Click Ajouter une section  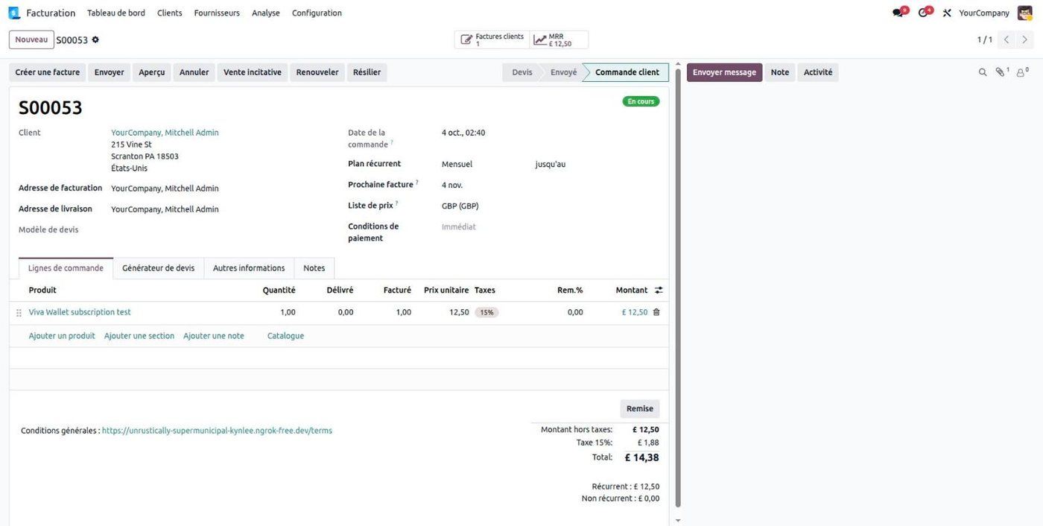pos(139,336)
